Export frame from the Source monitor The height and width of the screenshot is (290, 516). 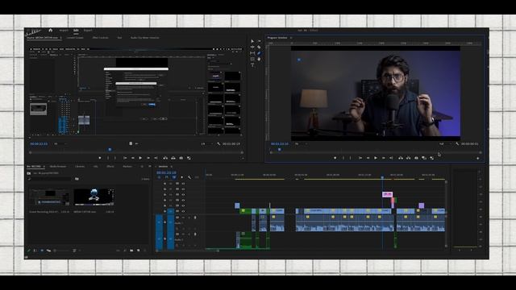[x=181, y=158]
